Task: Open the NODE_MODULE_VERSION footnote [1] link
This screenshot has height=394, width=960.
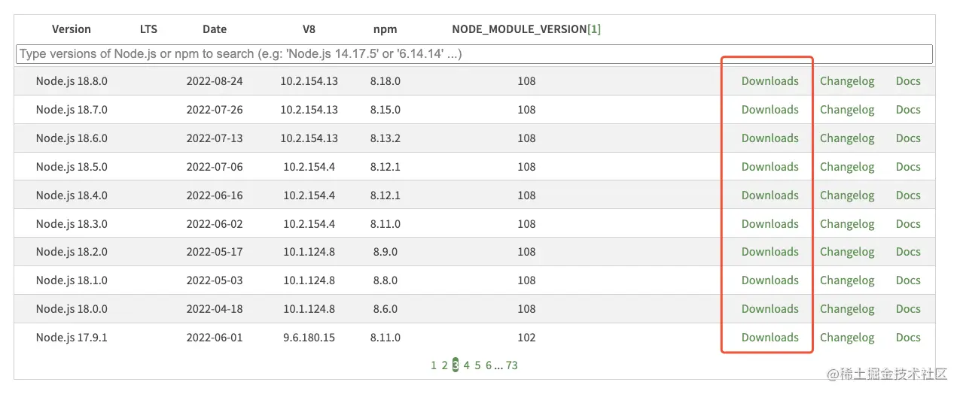Action: click(594, 29)
